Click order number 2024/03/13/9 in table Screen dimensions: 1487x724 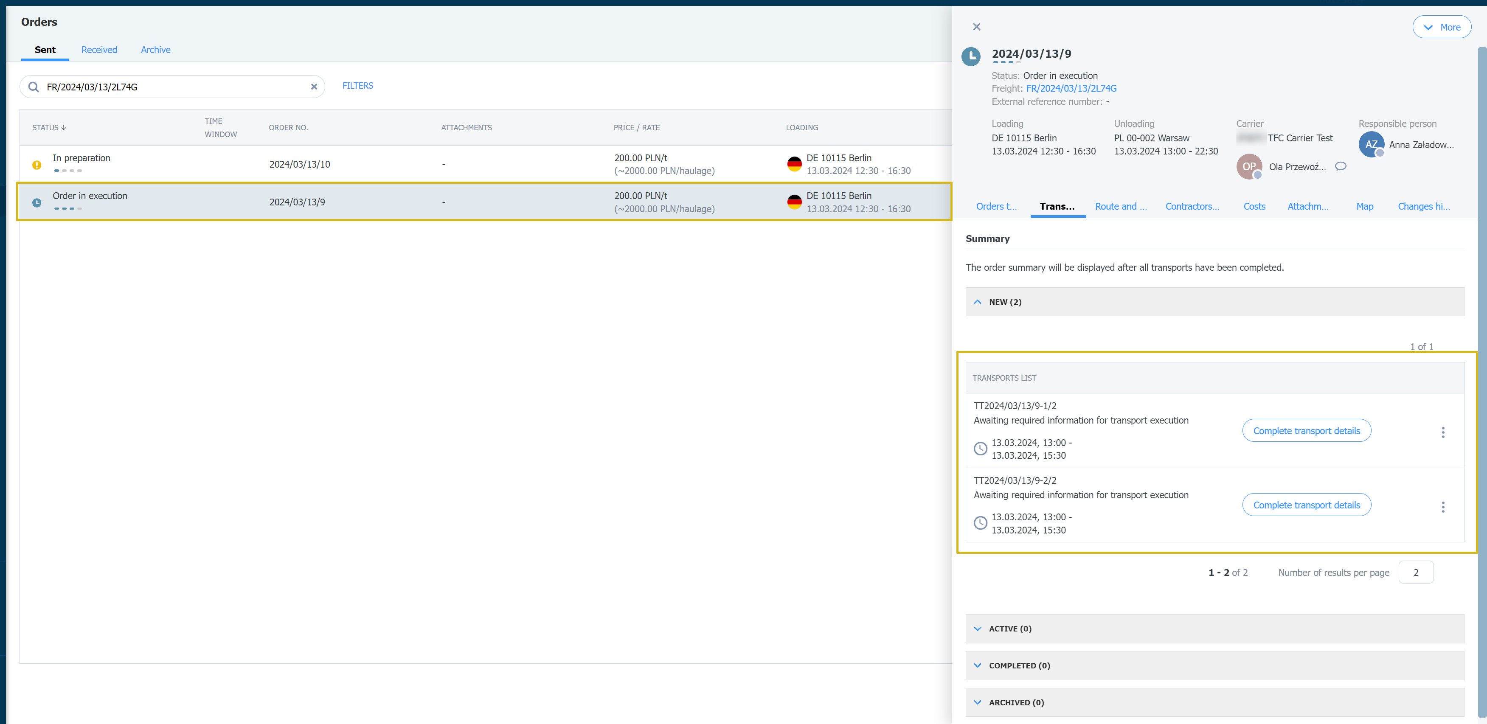coord(297,202)
